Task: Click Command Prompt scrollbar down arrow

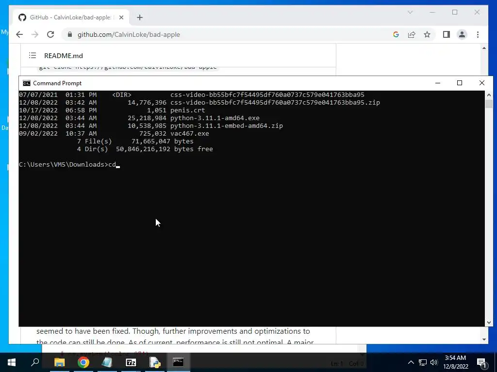Action: [x=489, y=322]
